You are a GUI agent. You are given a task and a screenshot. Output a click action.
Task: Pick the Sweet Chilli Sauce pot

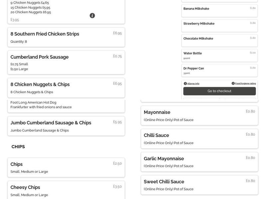199,184
